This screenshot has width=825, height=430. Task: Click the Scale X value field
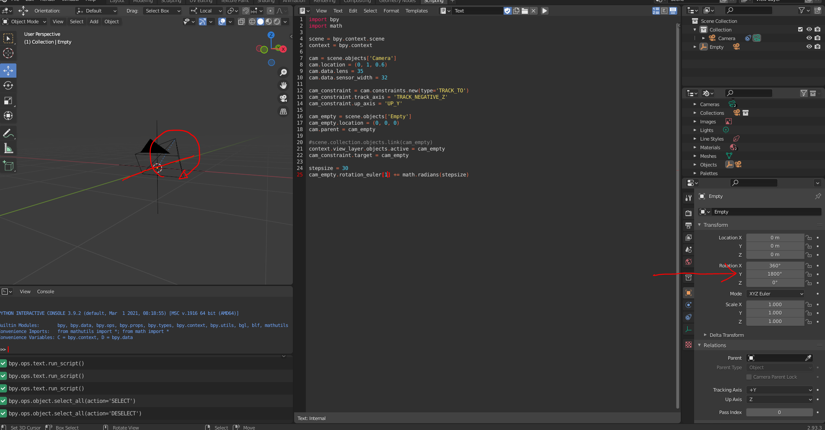coord(775,304)
